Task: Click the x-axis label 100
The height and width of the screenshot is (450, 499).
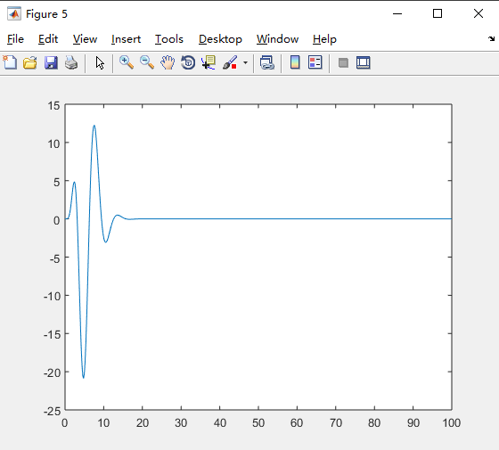Action: pos(451,423)
